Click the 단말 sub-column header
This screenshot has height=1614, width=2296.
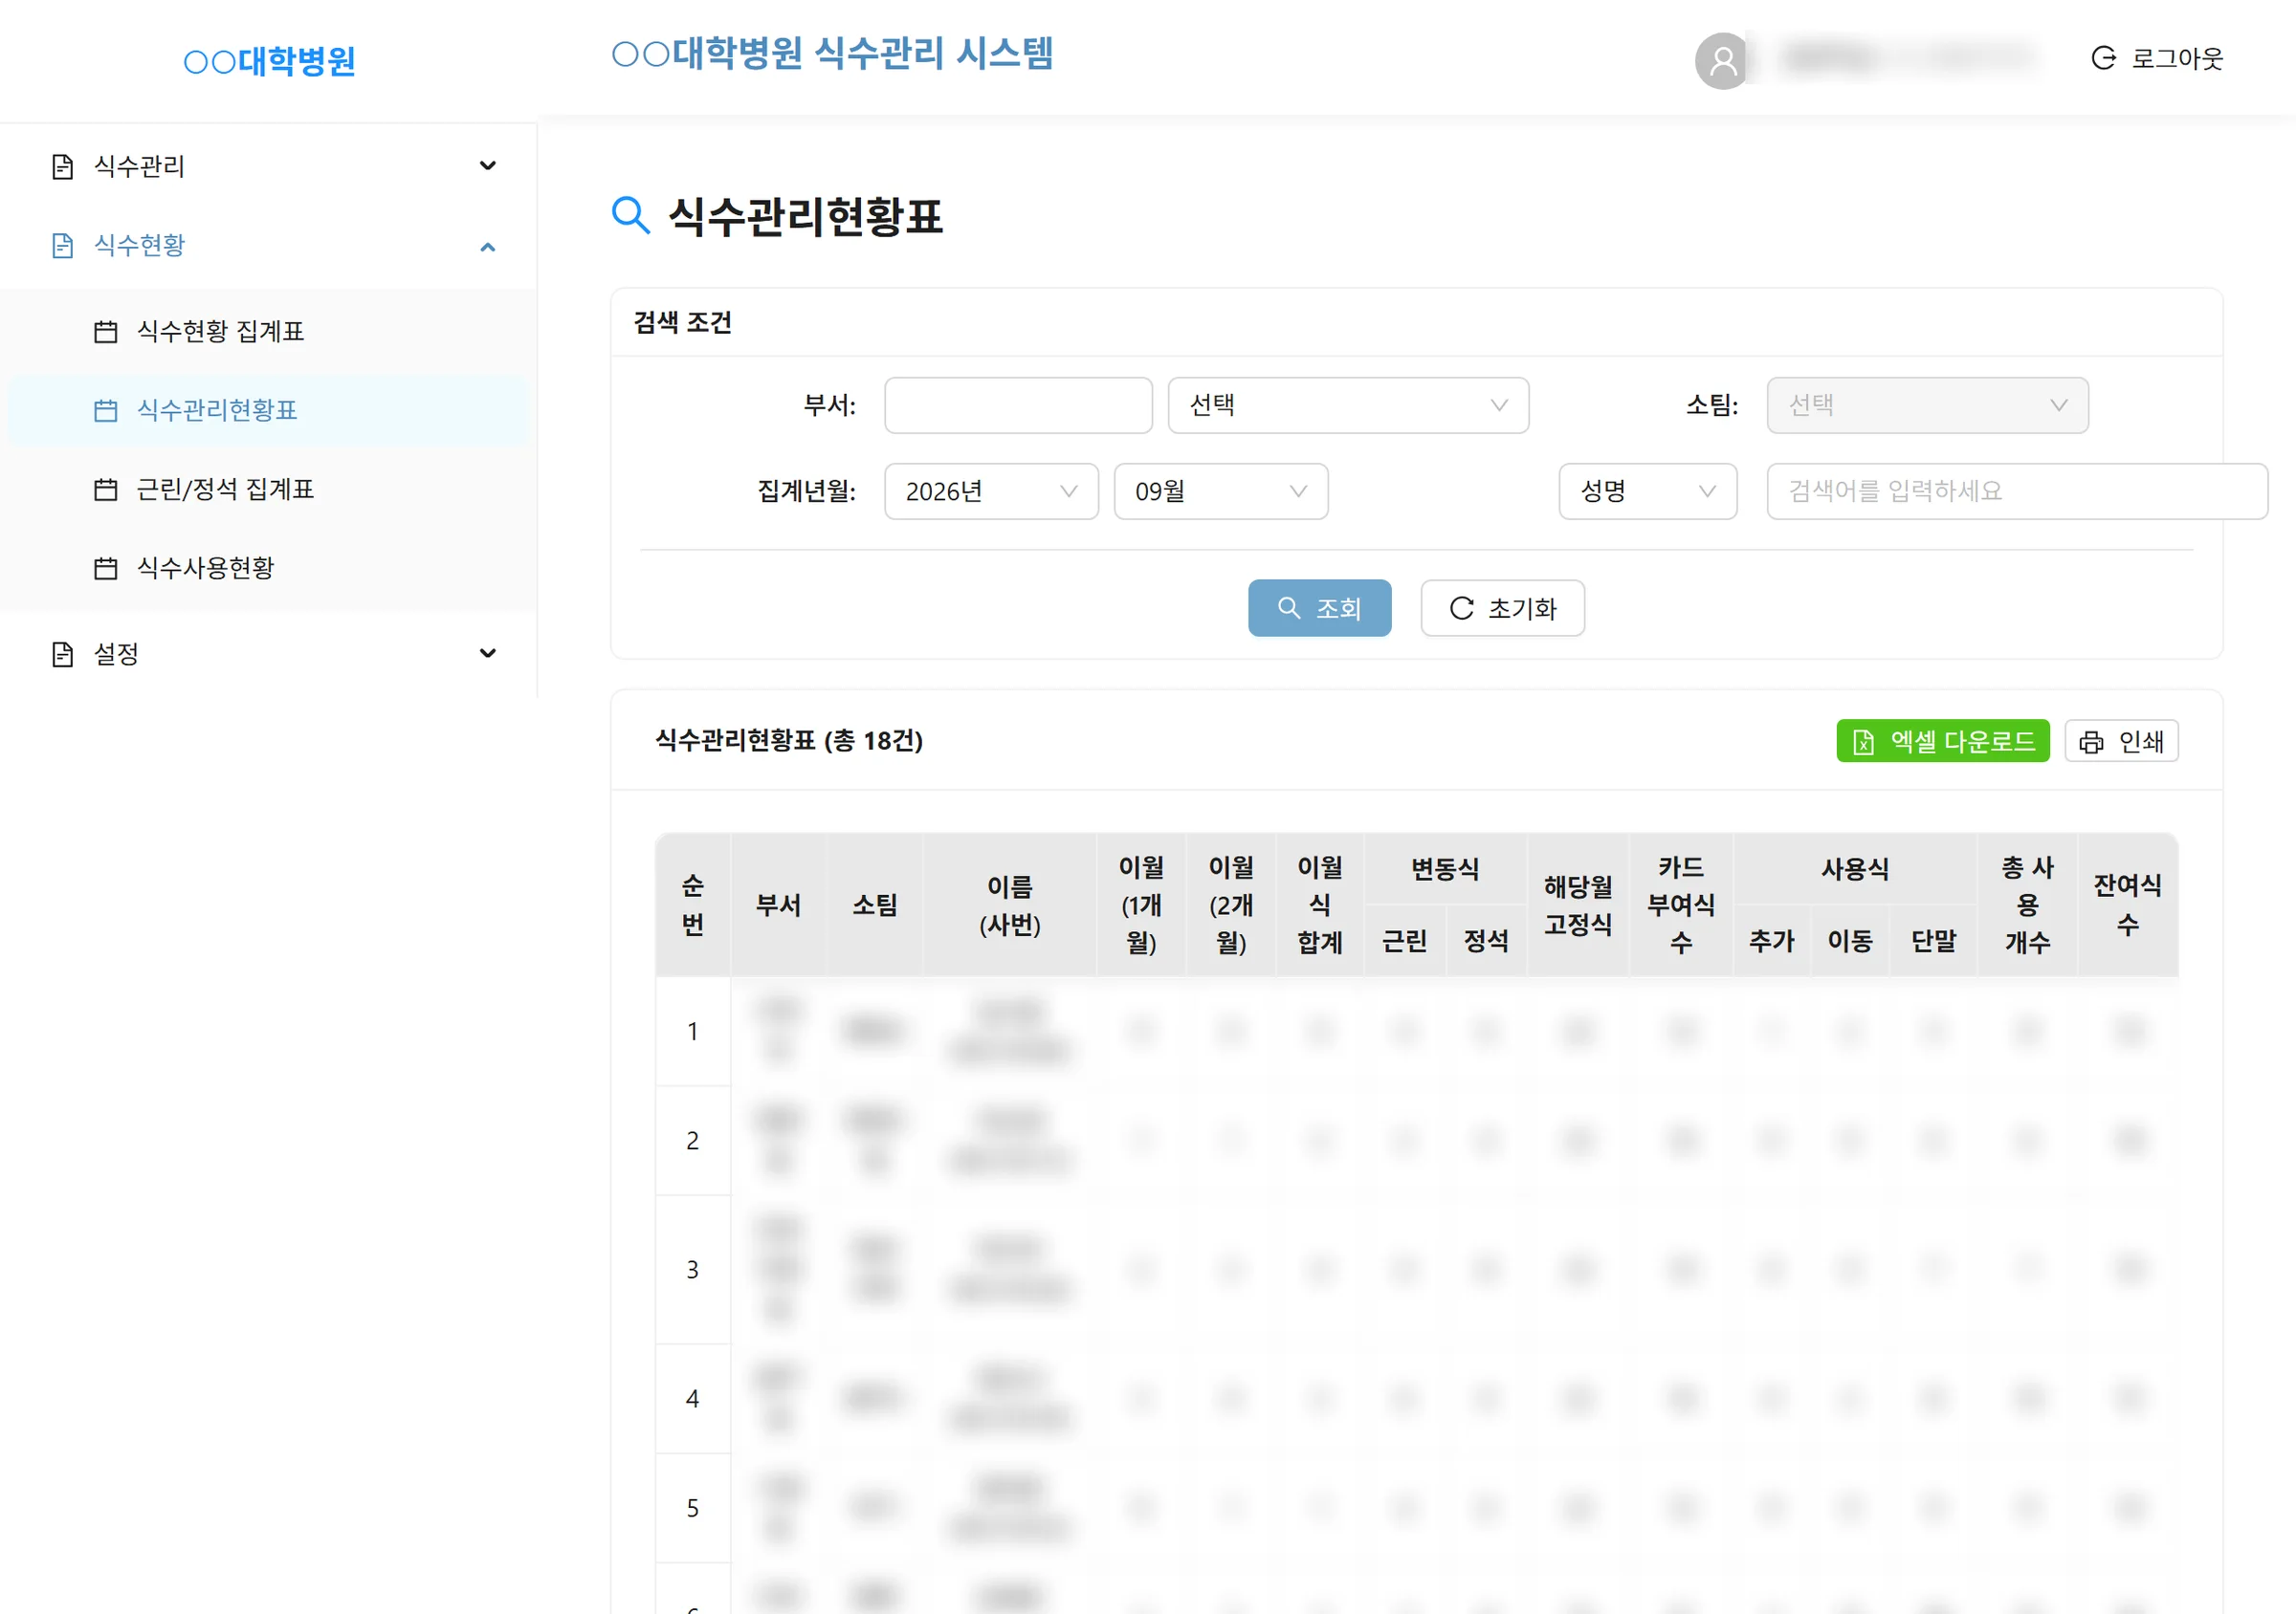tap(1932, 941)
